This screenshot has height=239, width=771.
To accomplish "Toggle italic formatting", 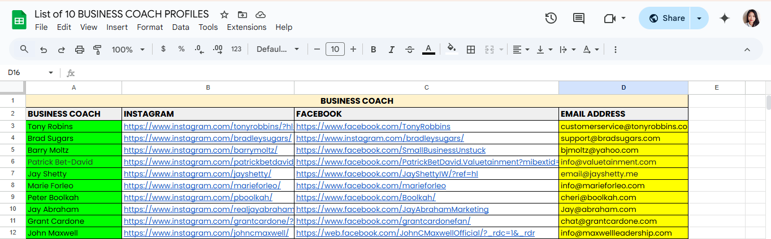I will pos(391,50).
